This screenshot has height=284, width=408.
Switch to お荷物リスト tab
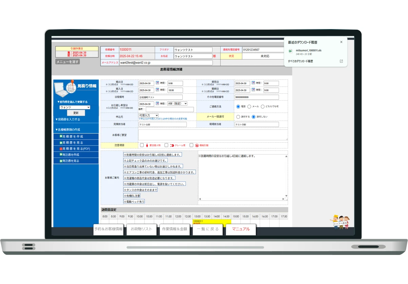(x=141, y=229)
